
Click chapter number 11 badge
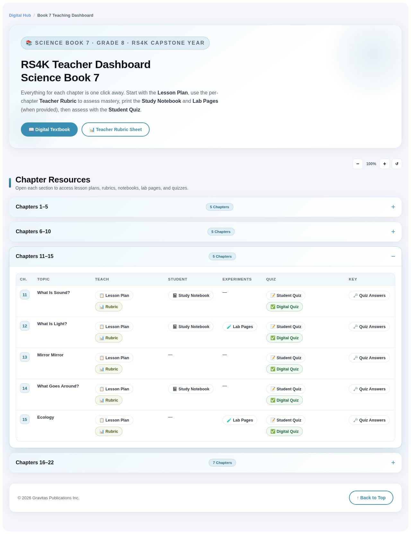point(25,295)
